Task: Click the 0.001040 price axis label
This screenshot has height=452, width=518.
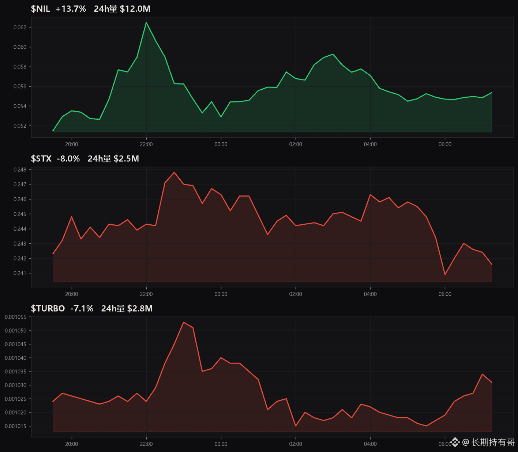Action: (16, 358)
